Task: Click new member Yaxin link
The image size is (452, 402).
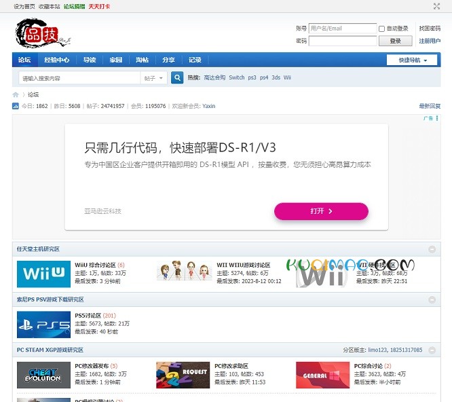Action: [x=209, y=106]
